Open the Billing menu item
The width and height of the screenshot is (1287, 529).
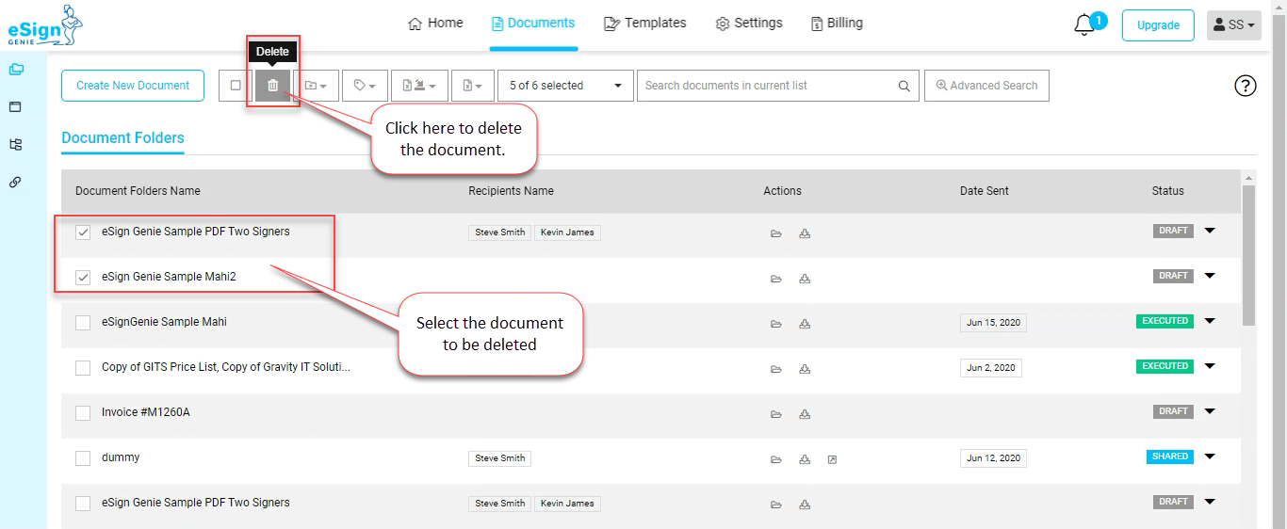[x=837, y=23]
